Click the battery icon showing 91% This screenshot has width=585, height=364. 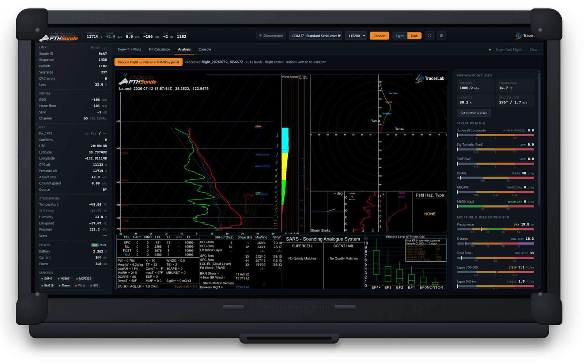(95, 245)
